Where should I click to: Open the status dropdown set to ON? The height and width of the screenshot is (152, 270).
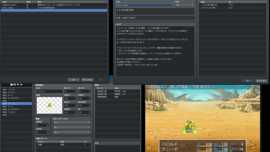(185, 5)
